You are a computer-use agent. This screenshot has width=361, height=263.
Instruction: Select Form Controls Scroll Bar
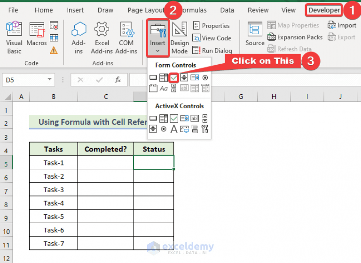[x=174, y=88]
